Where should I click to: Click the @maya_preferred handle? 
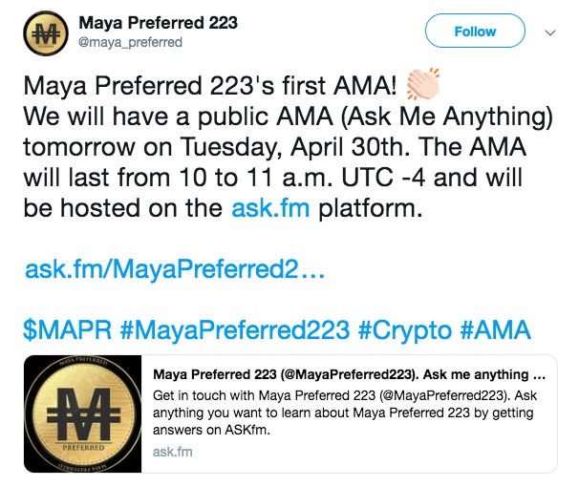tap(128, 42)
